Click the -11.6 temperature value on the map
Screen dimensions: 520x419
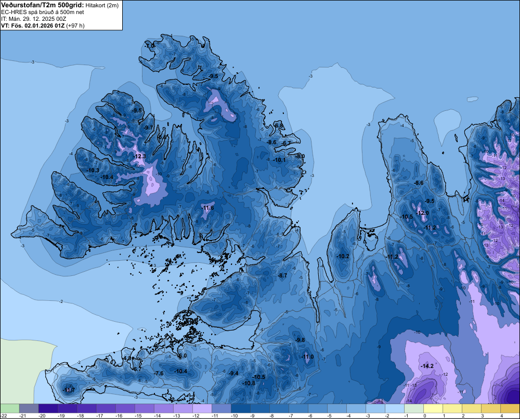207,208
